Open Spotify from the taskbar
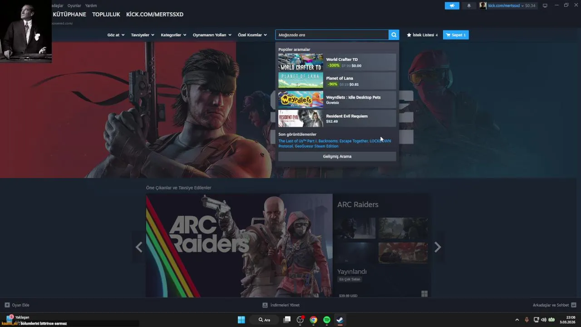The height and width of the screenshot is (327, 581). [x=327, y=320]
